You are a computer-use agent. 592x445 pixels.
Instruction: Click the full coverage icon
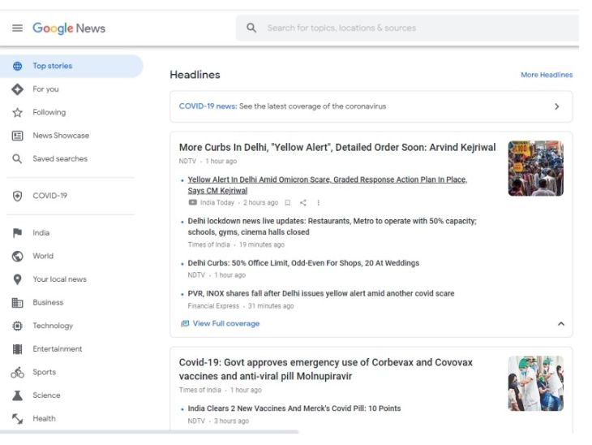185,324
